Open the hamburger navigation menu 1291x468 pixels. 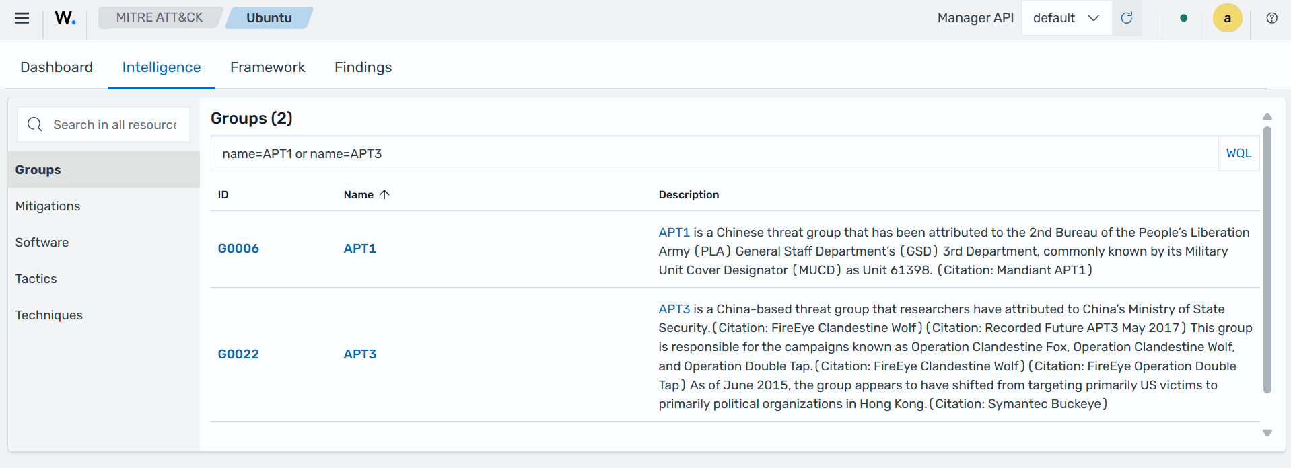tap(22, 18)
